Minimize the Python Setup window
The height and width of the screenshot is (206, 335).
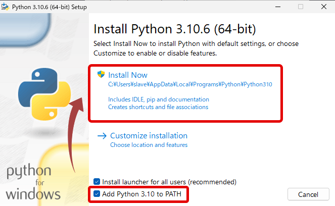click(x=278, y=7)
